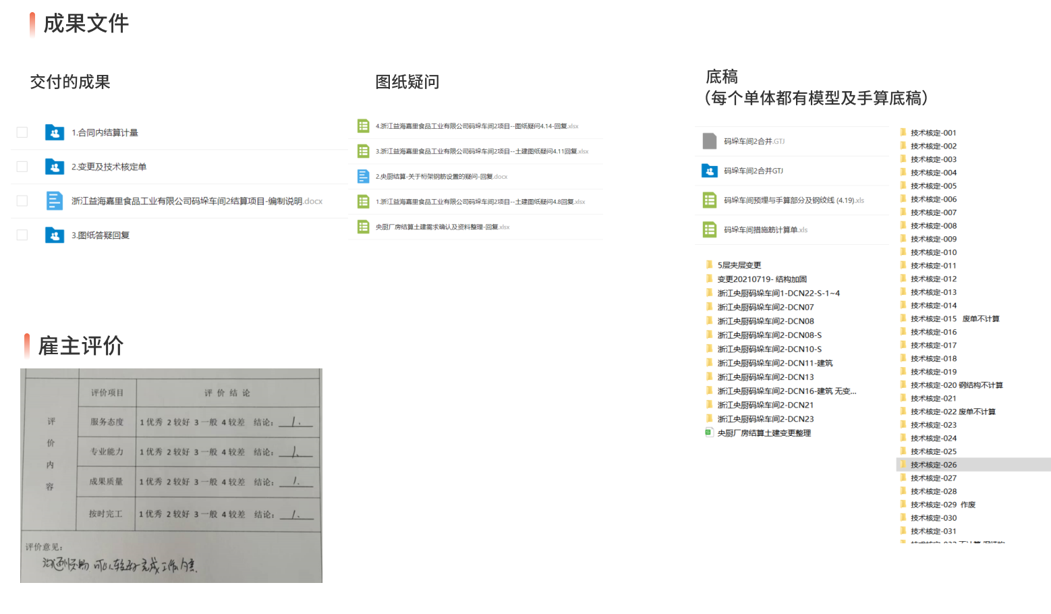Click spreadsheet icon for 图纸疑问4.14-回复.xlsx
Image resolution: width=1051 pixels, height=614 pixels.
pyautogui.click(x=363, y=126)
